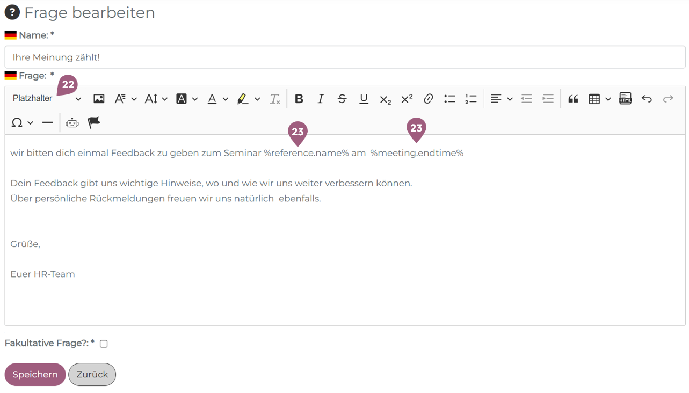This screenshot has height=393, width=689.
Task: Apply strikethrough formatting
Action: click(342, 99)
